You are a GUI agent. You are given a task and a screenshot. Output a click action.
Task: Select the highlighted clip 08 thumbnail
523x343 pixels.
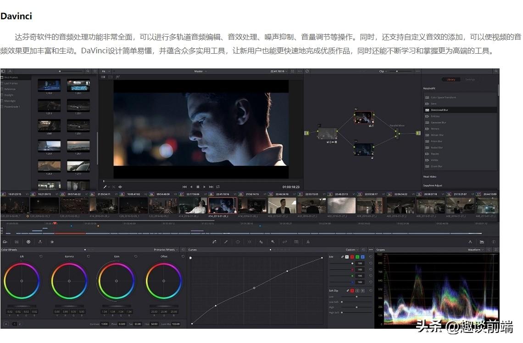click(x=223, y=205)
